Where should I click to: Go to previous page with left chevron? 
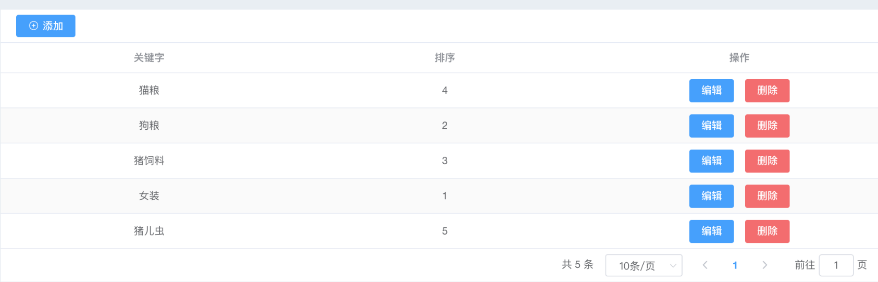705,265
